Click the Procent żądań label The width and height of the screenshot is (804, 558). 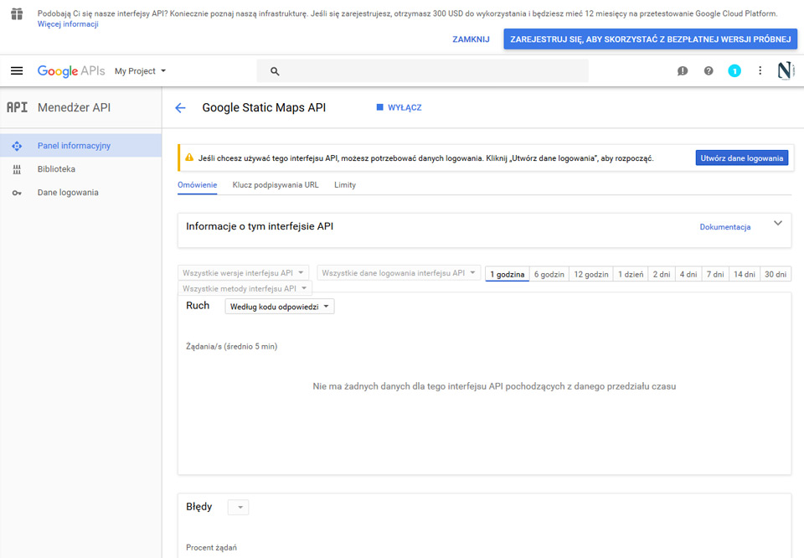pyautogui.click(x=211, y=548)
